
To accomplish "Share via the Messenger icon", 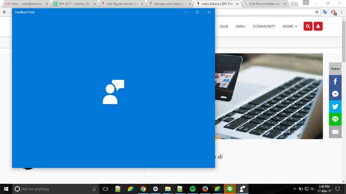I will pyautogui.click(x=335, y=94).
